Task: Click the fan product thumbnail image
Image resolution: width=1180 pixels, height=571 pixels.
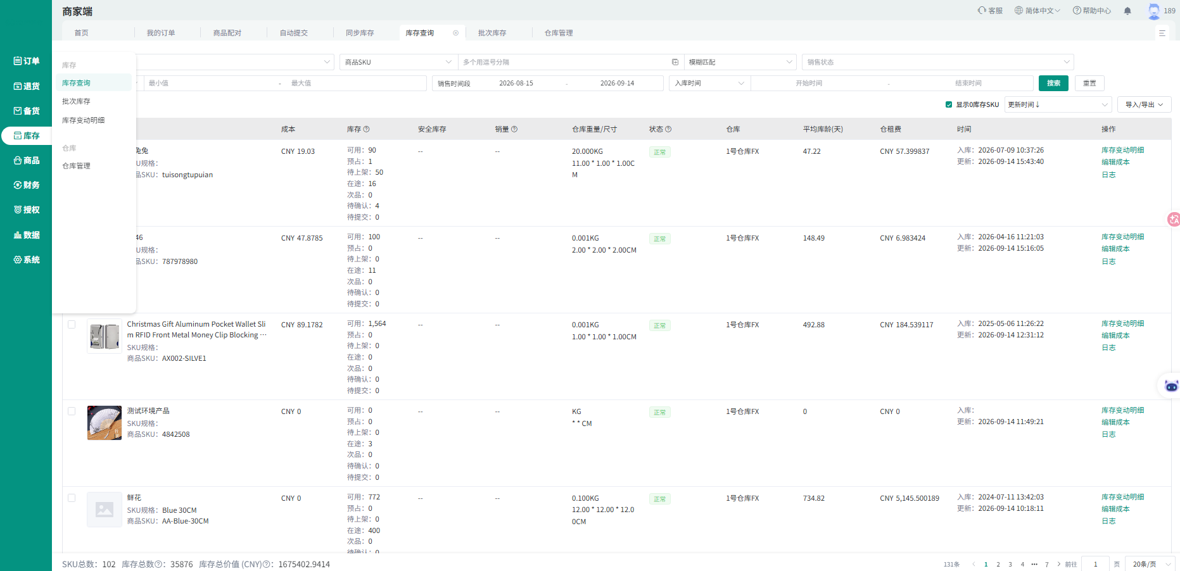Action: (x=105, y=423)
